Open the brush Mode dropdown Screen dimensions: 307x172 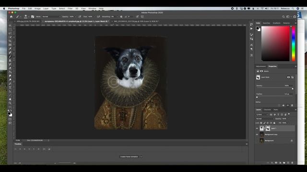pyautogui.click(x=51, y=17)
